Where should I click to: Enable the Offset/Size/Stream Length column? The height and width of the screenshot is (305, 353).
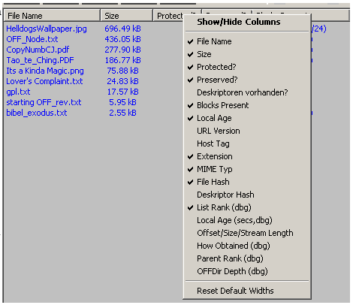(246, 233)
